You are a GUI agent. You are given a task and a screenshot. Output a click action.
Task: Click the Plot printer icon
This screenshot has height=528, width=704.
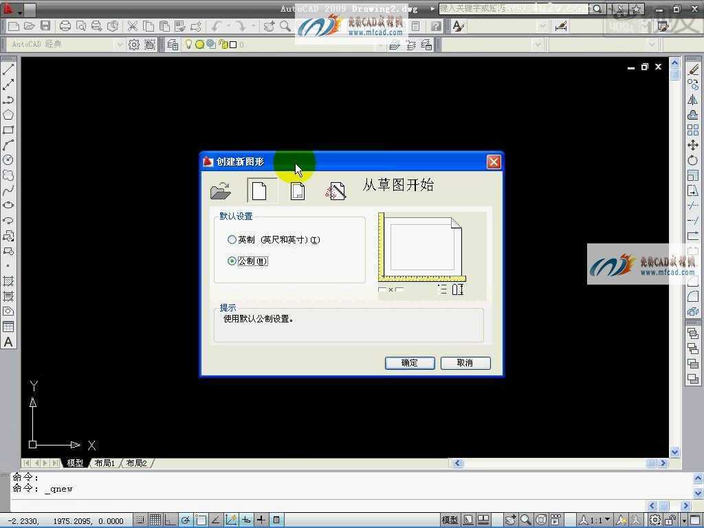pos(65,26)
